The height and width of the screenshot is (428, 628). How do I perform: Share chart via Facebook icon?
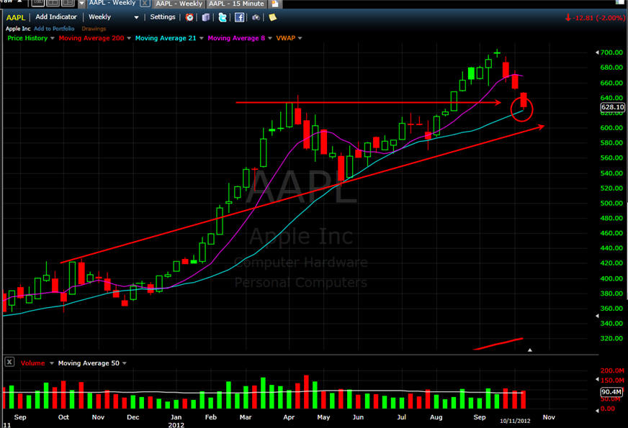click(x=239, y=17)
